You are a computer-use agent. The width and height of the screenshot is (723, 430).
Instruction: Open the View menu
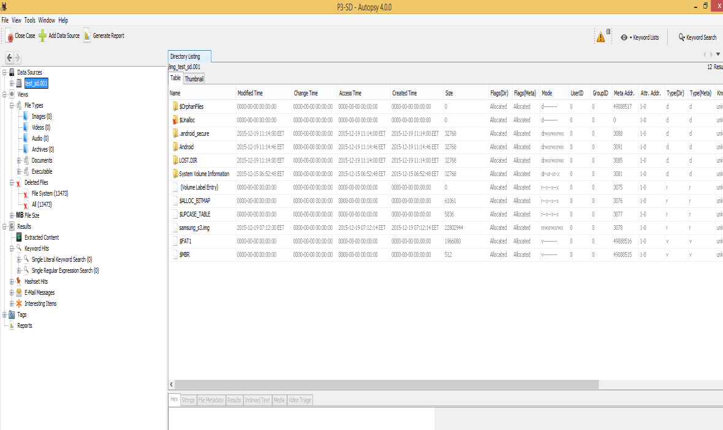click(x=17, y=20)
